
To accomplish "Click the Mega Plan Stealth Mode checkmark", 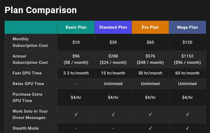I will [187, 128].
